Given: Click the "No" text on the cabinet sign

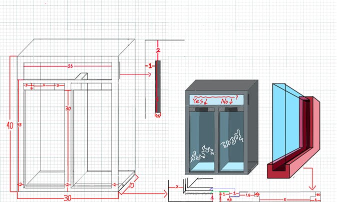Looking at the screenshot, I should click(x=226, y=101).
